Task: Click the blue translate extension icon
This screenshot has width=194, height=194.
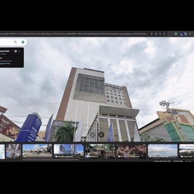Action: click(181, 34)
